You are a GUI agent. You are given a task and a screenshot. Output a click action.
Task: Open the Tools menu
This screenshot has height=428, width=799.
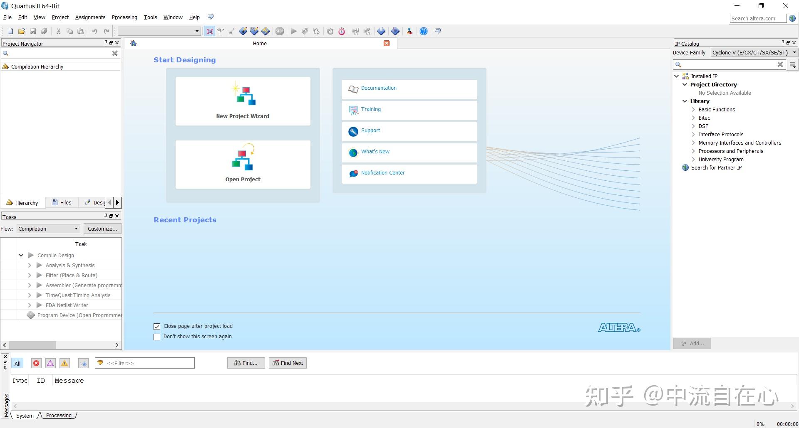coord(150,17)
